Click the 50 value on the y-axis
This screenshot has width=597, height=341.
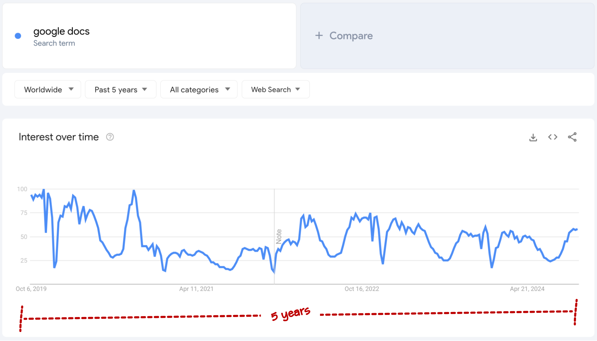pyautogui.click(x=24, y=237)
